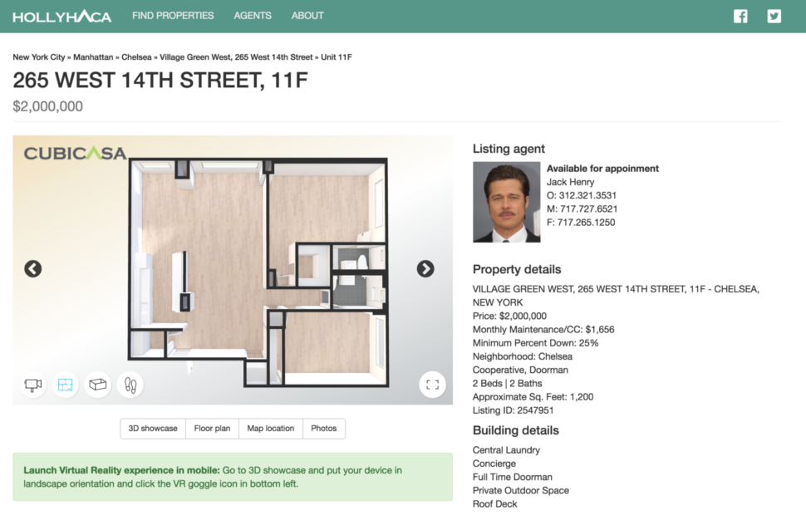806x520 pixels.
Task: Go to previous slide with left arrow
Action: [x=33, y=268]
